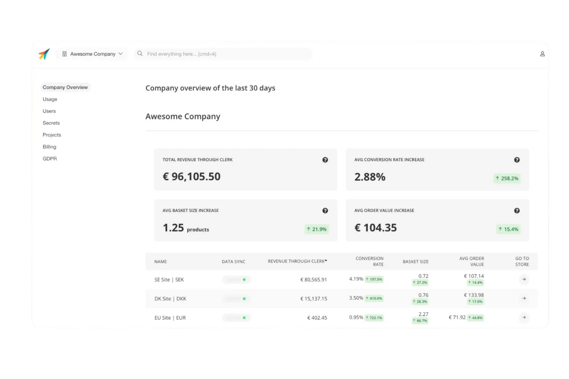
Task: Open Billing from the sidebar
Action: point(49,147)
